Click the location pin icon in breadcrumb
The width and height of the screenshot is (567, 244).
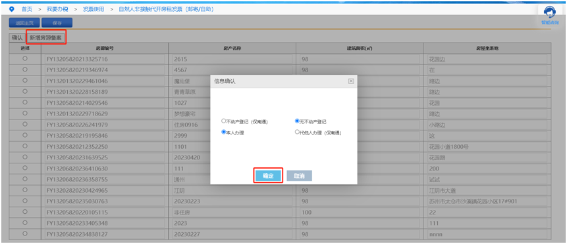(x=11, y=9)
